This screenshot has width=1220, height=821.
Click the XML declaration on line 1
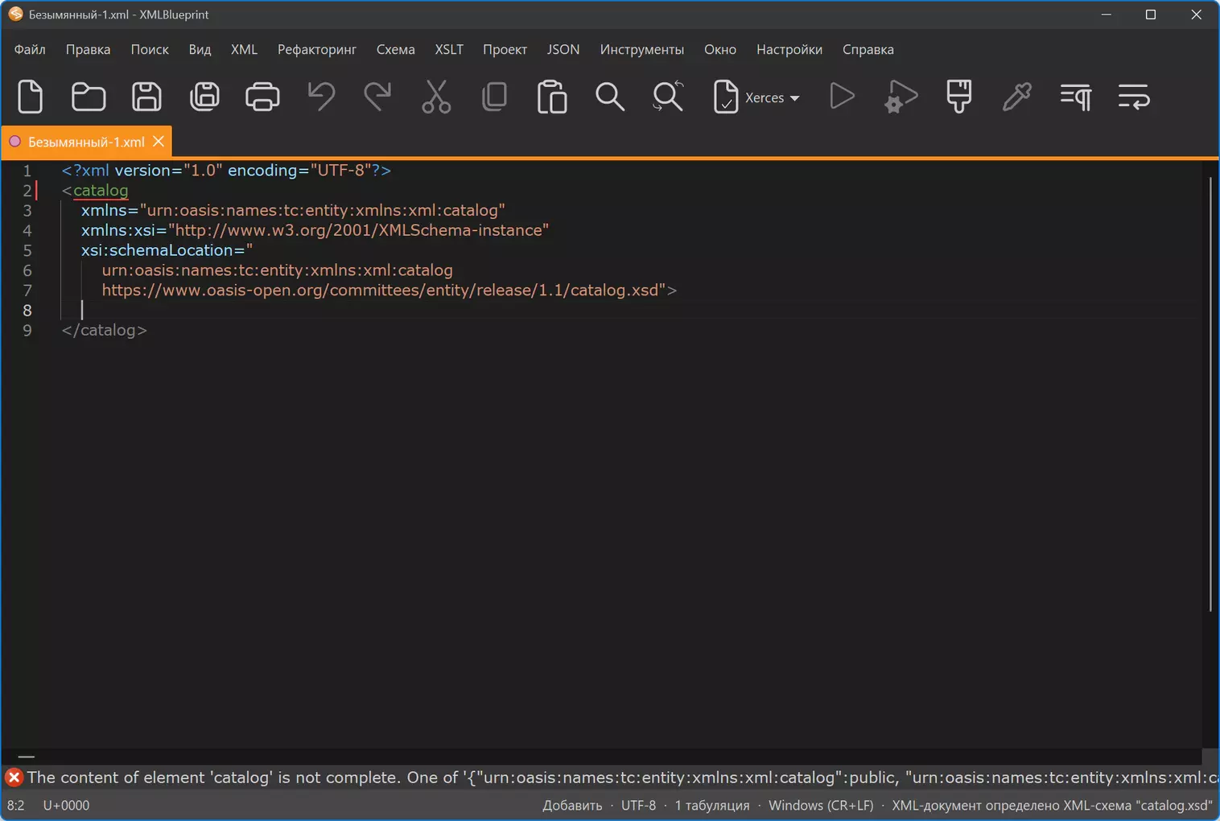point(226,171)
